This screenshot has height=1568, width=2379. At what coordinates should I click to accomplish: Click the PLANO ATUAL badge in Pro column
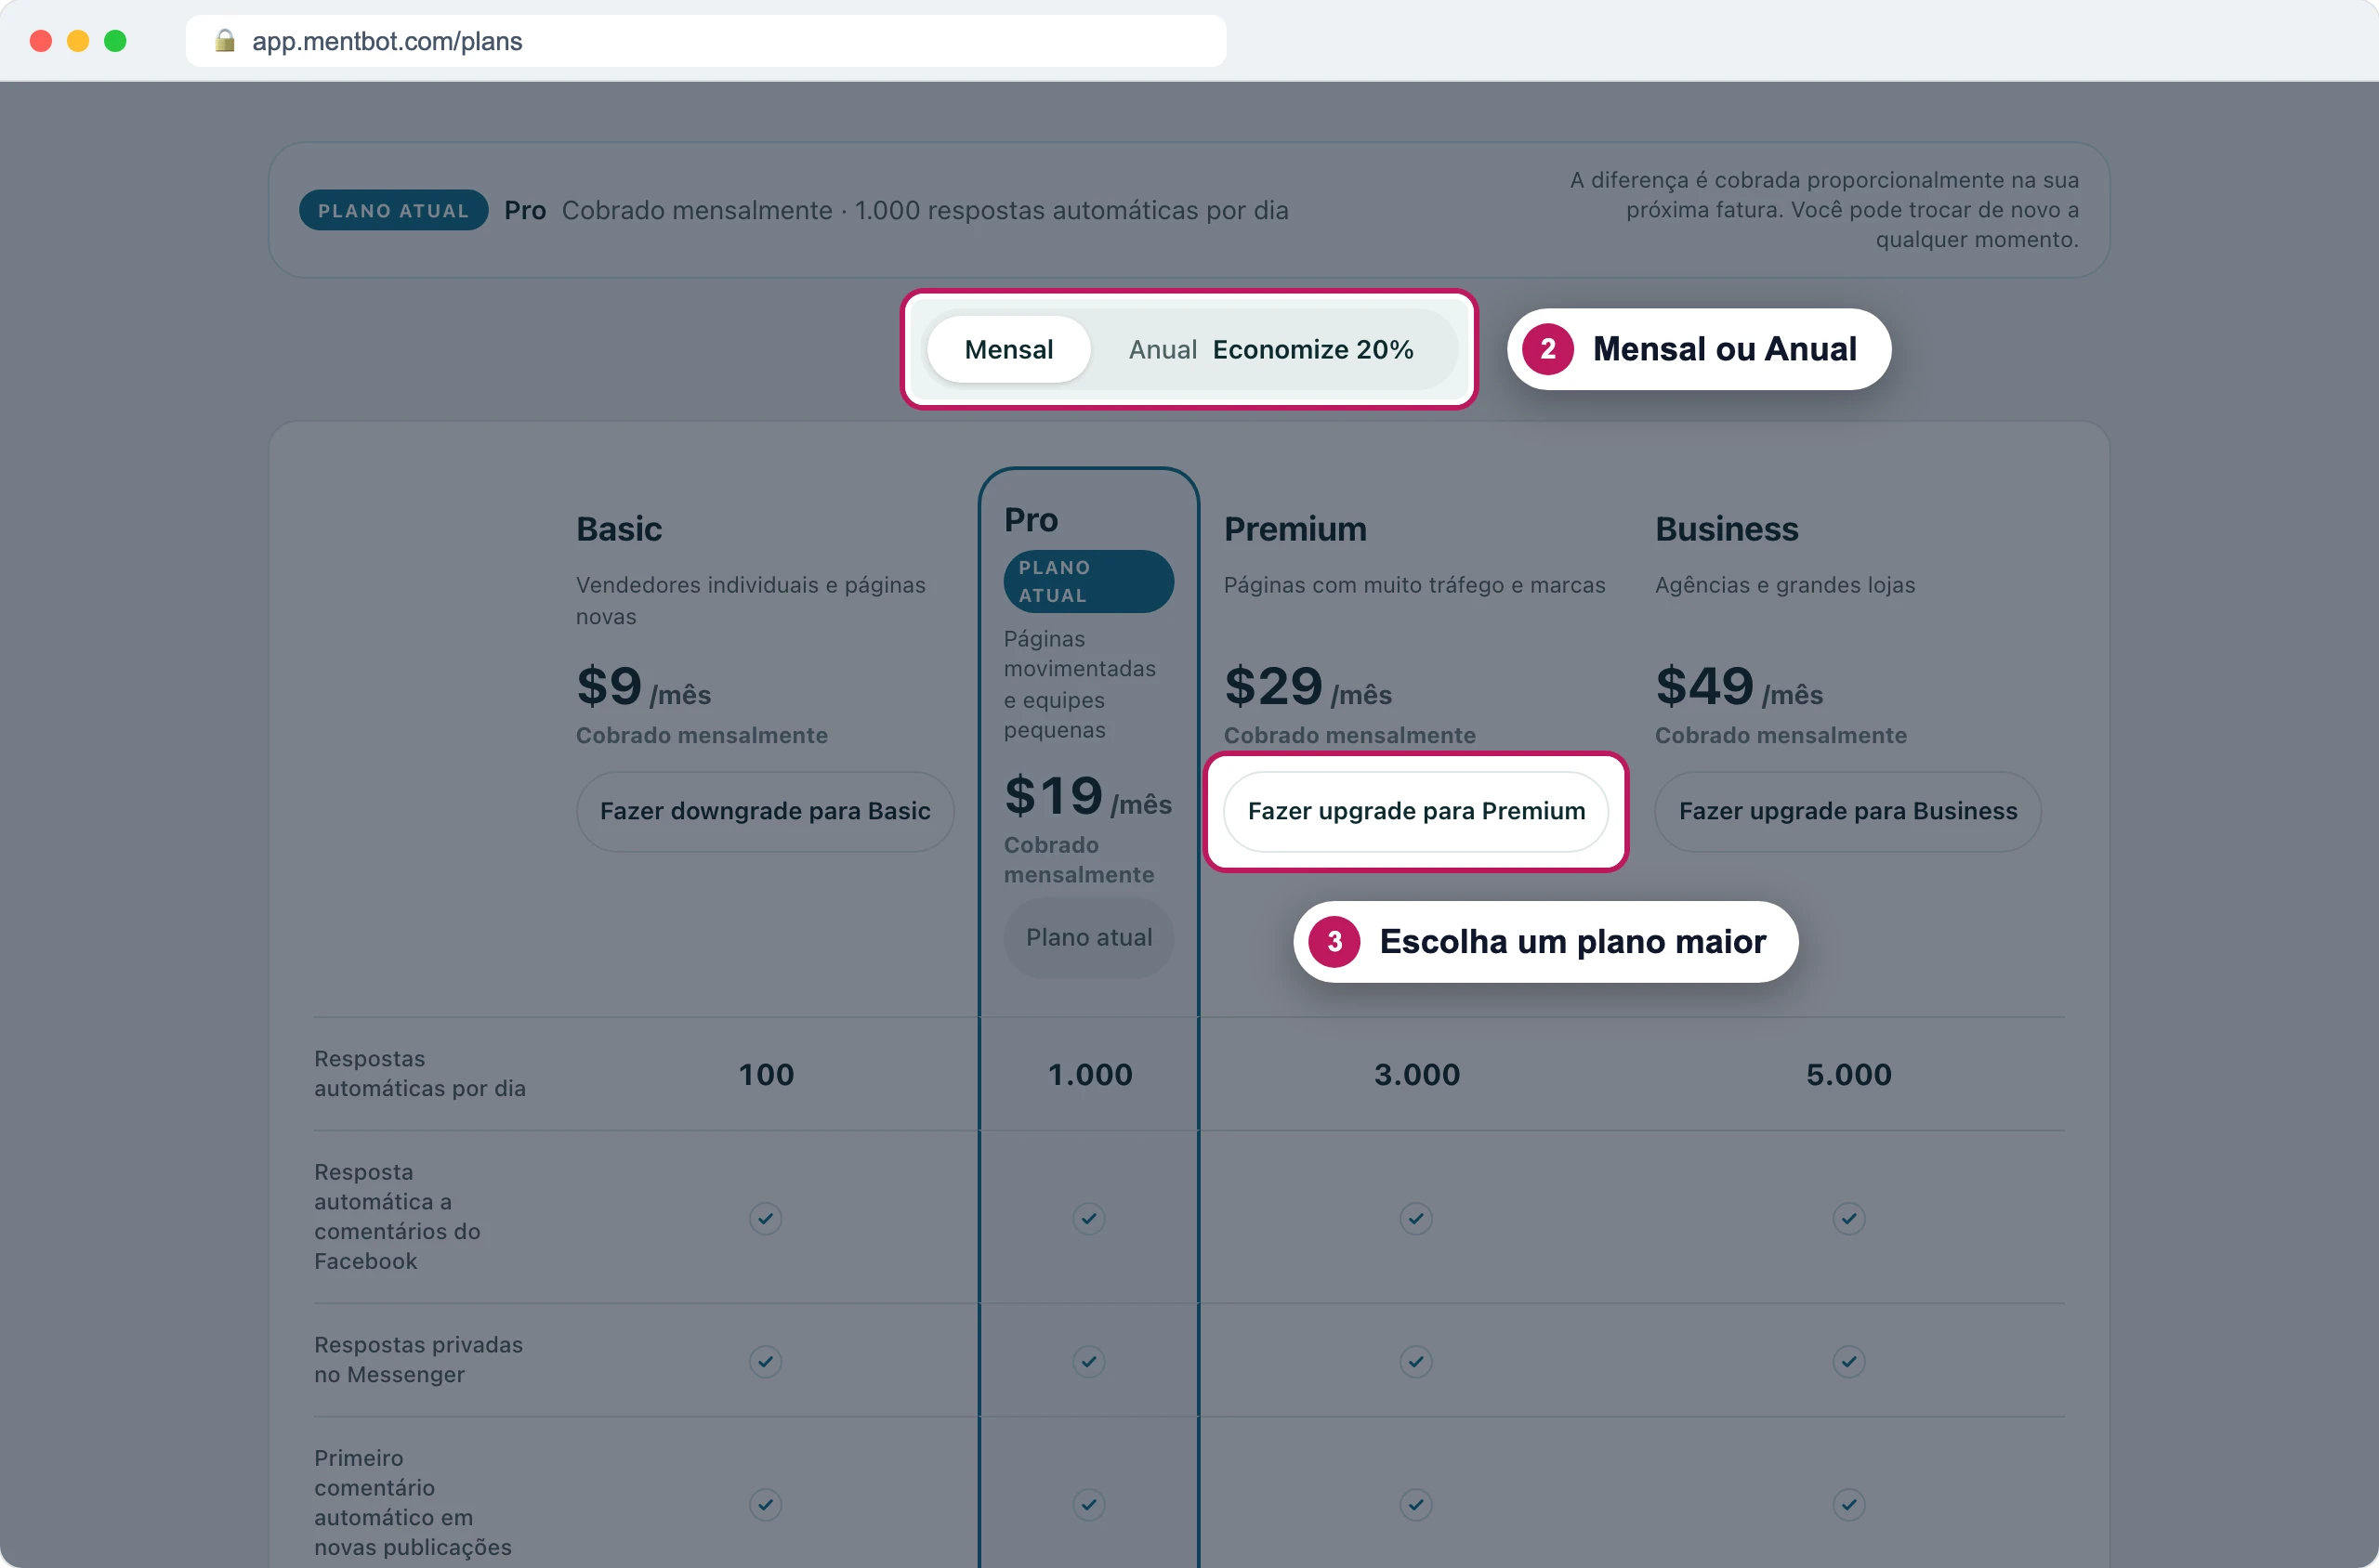click(x=1088, y=581)
